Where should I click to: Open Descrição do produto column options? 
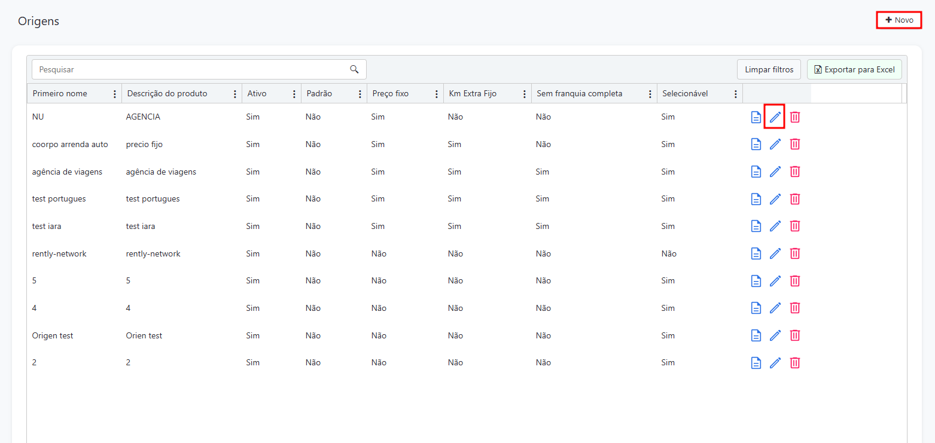coord(235,94)
